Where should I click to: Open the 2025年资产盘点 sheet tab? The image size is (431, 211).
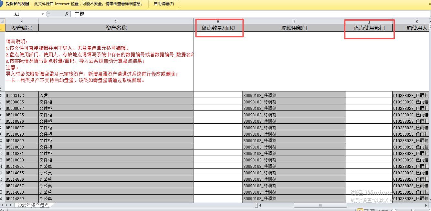(x=33, y=205)
